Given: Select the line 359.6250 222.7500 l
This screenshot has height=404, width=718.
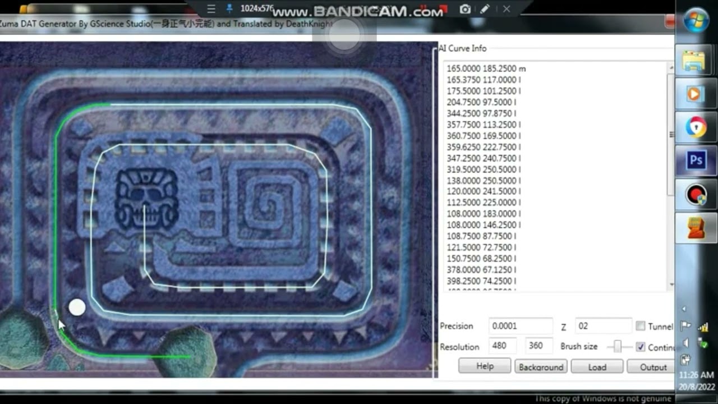Looking at the screenshot, I should (x=484, y=147).
